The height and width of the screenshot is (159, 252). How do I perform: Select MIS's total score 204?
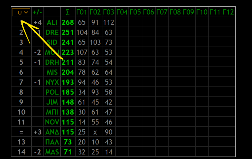[68, 72]
